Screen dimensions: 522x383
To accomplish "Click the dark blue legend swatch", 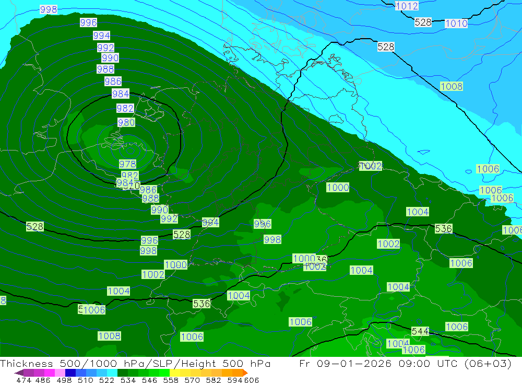I will [x=70, y=373].
